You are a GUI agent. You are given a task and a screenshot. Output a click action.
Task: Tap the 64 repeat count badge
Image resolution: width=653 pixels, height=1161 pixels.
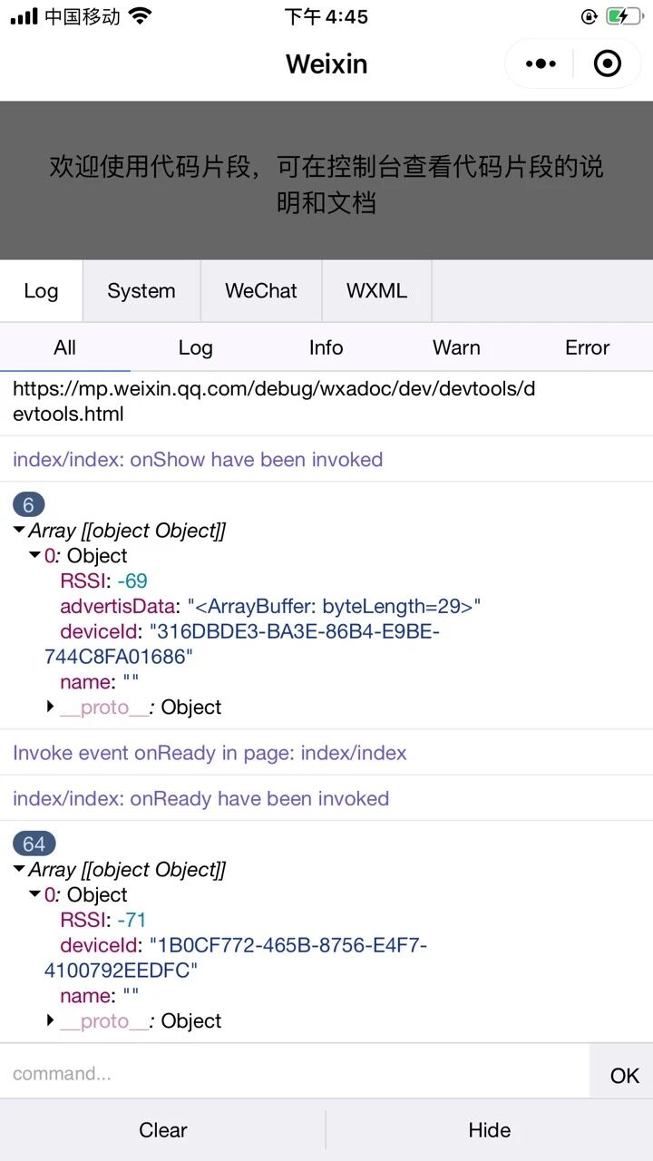(x=34, y=844)
